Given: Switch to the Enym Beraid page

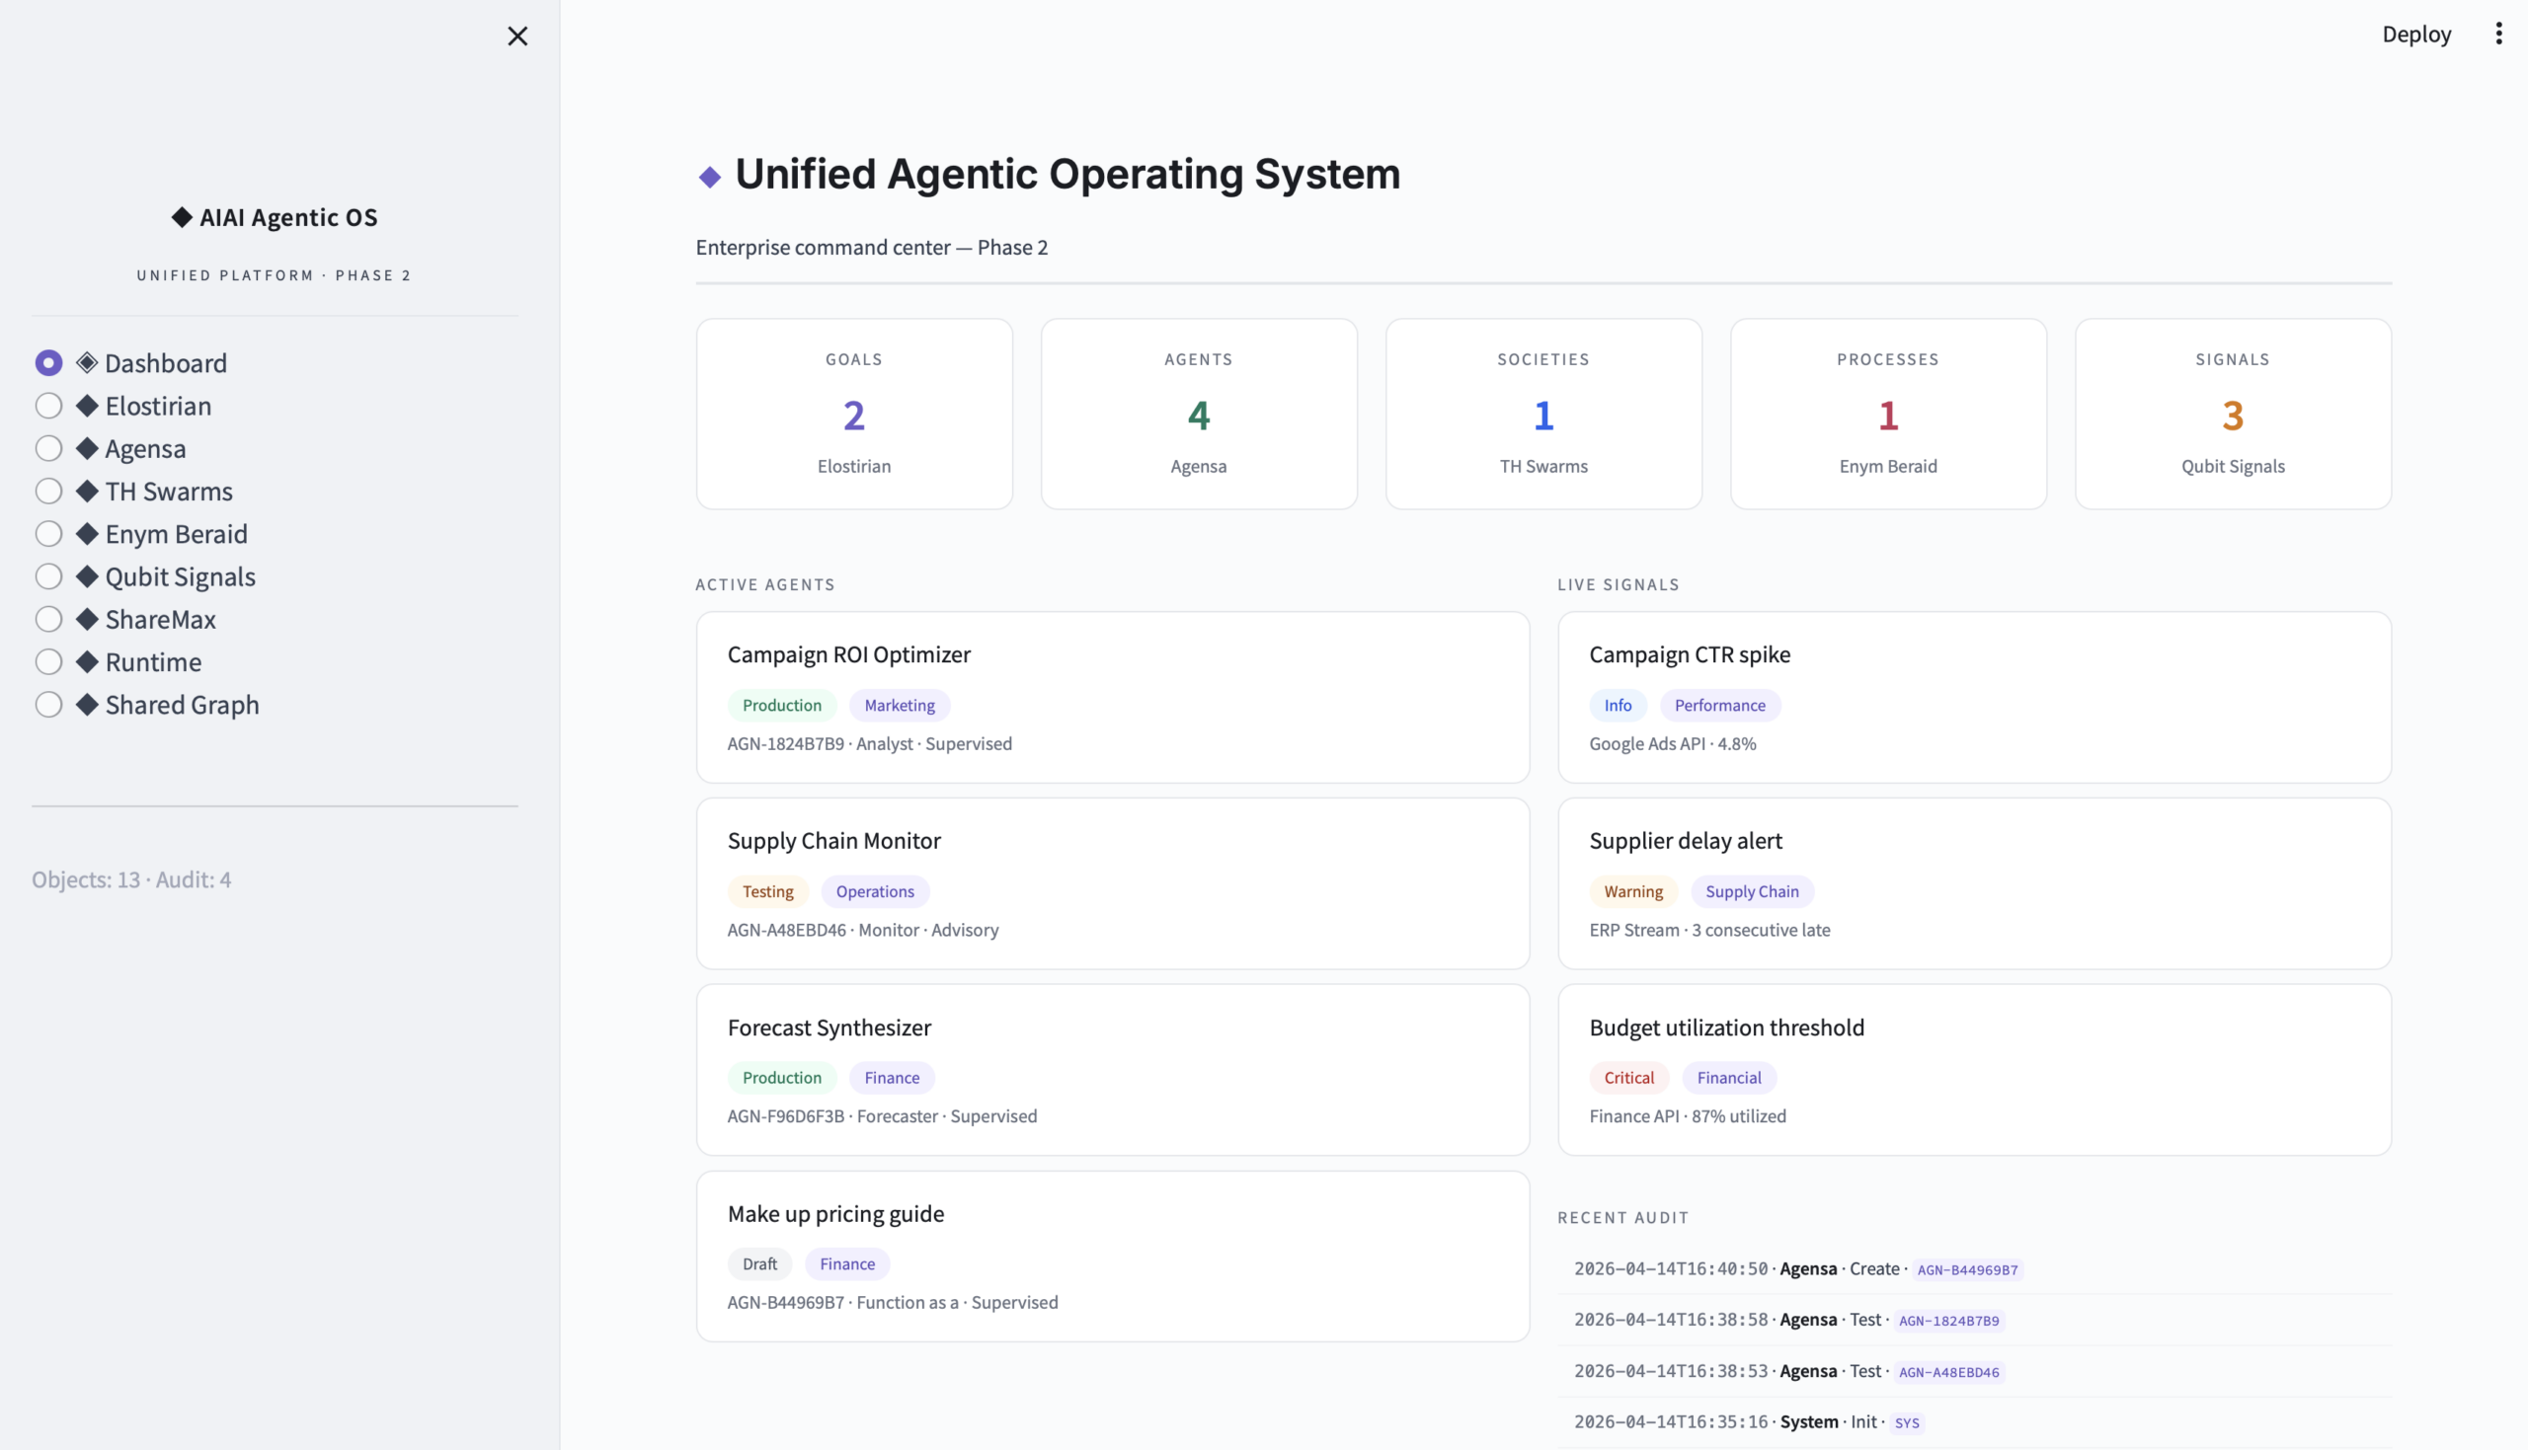Looking at the screenshot, I should [48, 534].
